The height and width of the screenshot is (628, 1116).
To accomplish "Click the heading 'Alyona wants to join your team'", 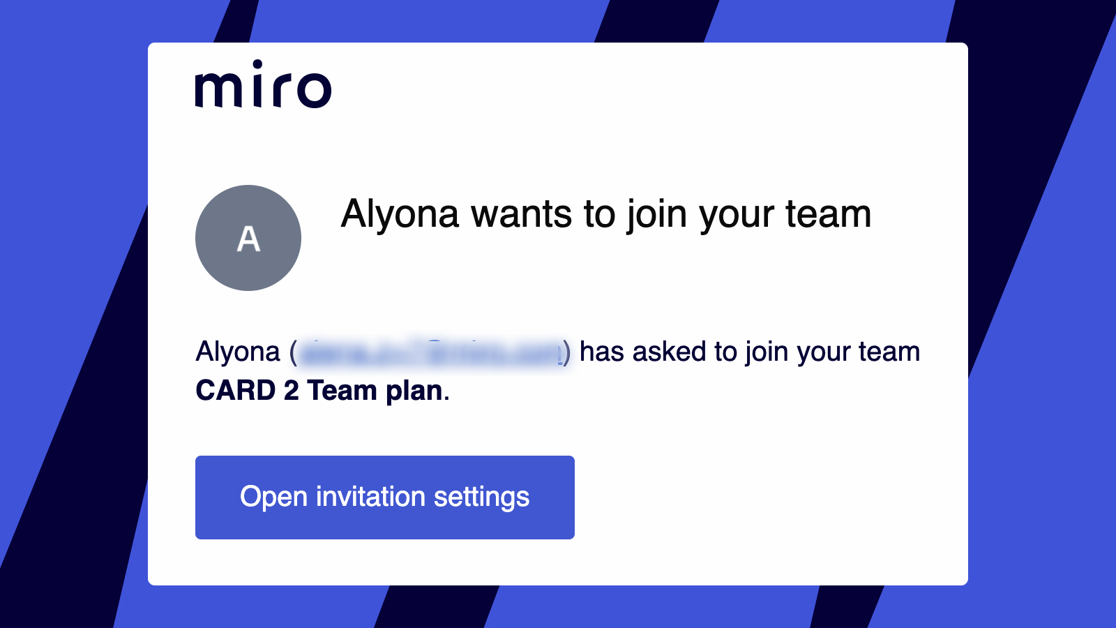I will coord(605,214).
